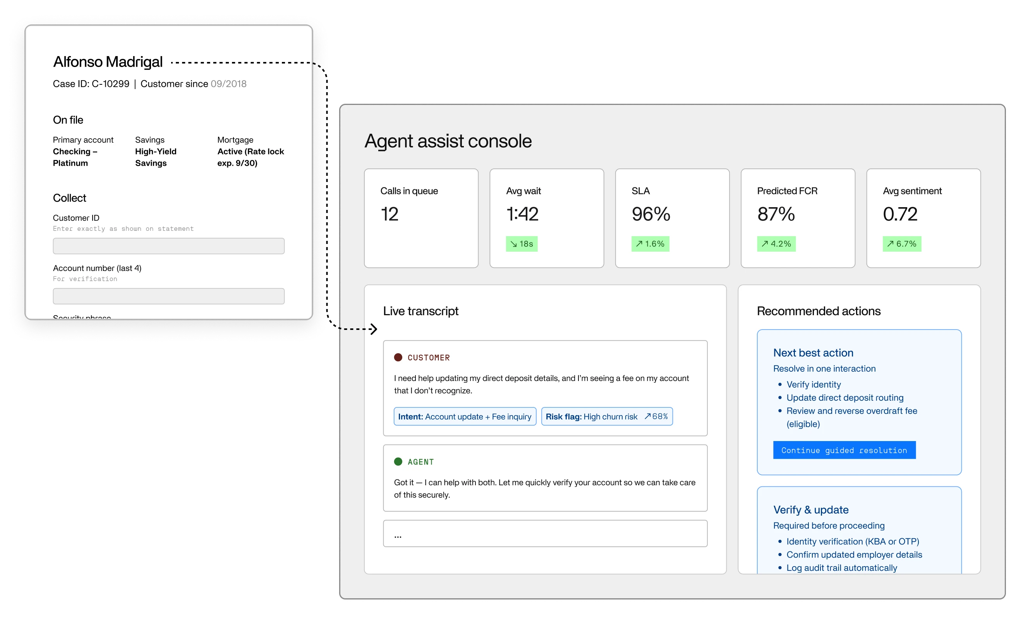Click the Avg sentiment 6.7% trend badge

pyautogui.click(x=901, y=244)
